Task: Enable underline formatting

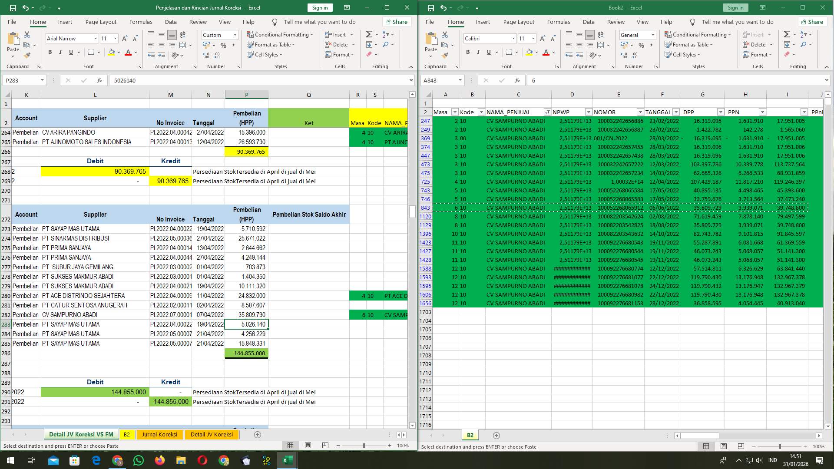Action: 70,52
